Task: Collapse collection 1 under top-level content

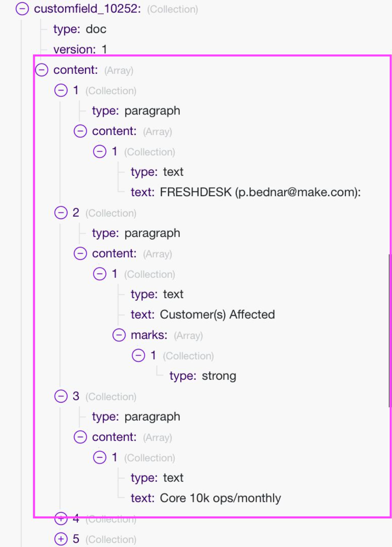Action: (61, 90)
